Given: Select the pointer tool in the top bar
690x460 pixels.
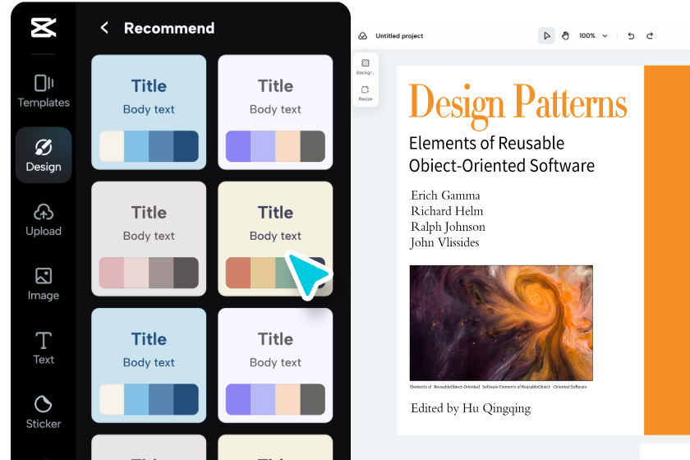Looking at the screenshot, I should (546, 35).
